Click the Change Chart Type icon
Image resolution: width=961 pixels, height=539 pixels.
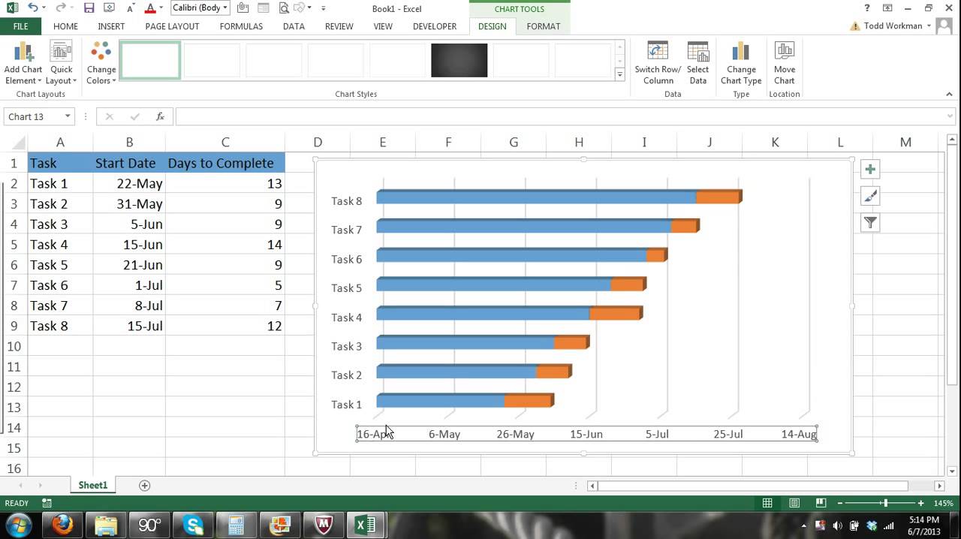tap(740, 53)
